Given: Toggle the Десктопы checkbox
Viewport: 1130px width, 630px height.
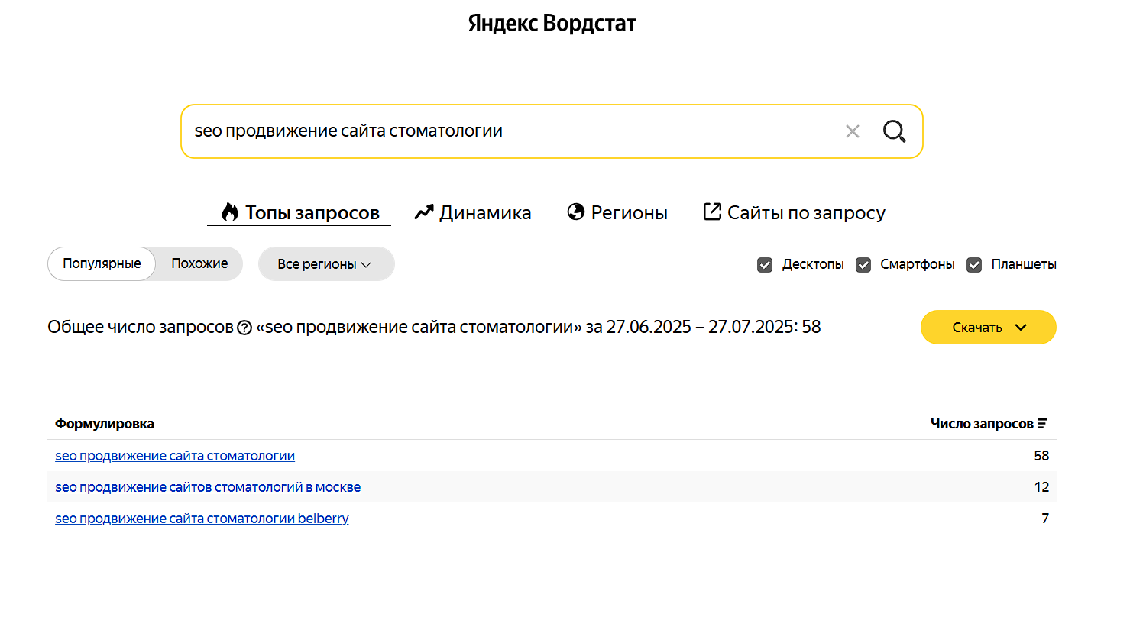Looking at the screenshot, I should (765, 265).
